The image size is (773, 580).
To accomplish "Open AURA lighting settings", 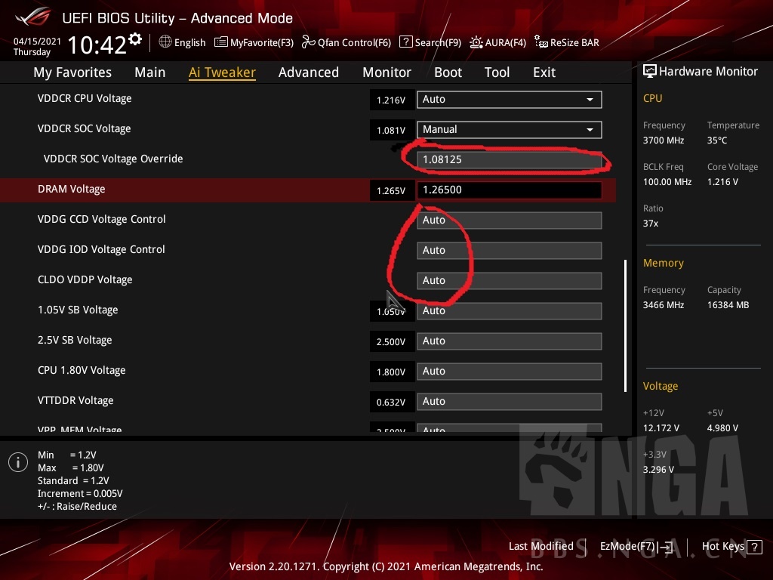I will pos(498,42).
